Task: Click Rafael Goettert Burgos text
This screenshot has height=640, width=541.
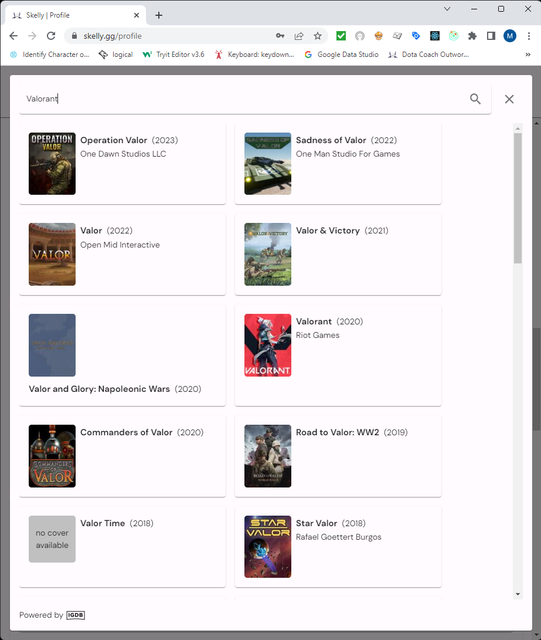Action: coord(339,537)
